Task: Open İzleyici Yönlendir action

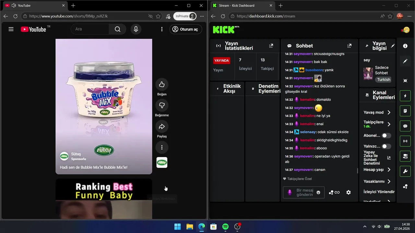Action: pos(379,192)
